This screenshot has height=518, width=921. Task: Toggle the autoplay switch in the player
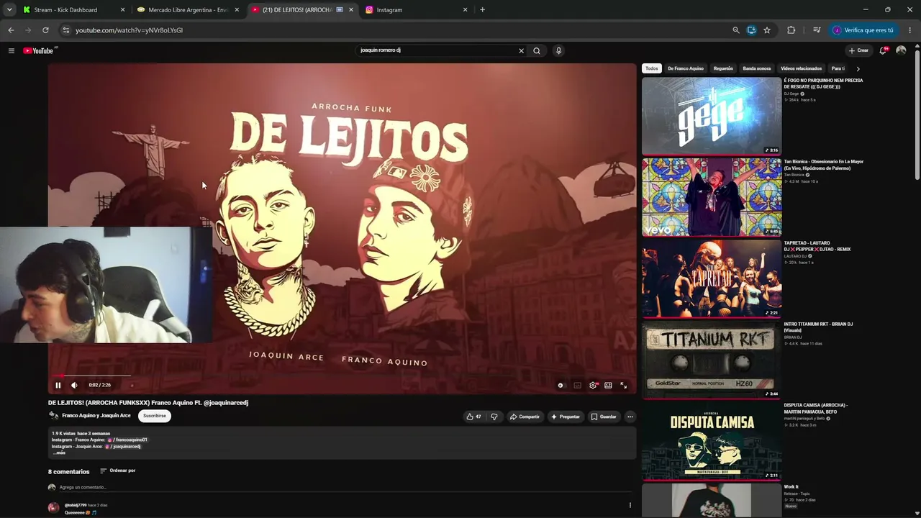[x=561, y=386]
